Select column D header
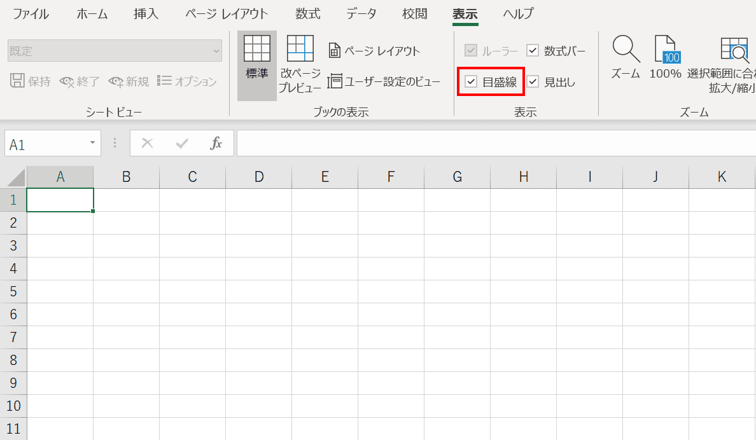Image resolution: width=756 pixels, height=440 pixels. [x=259, y=177]
